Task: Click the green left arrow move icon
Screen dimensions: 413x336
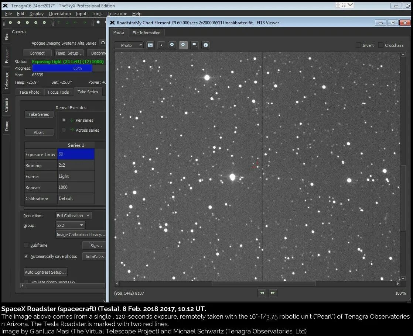Action: tap(76, 22)
